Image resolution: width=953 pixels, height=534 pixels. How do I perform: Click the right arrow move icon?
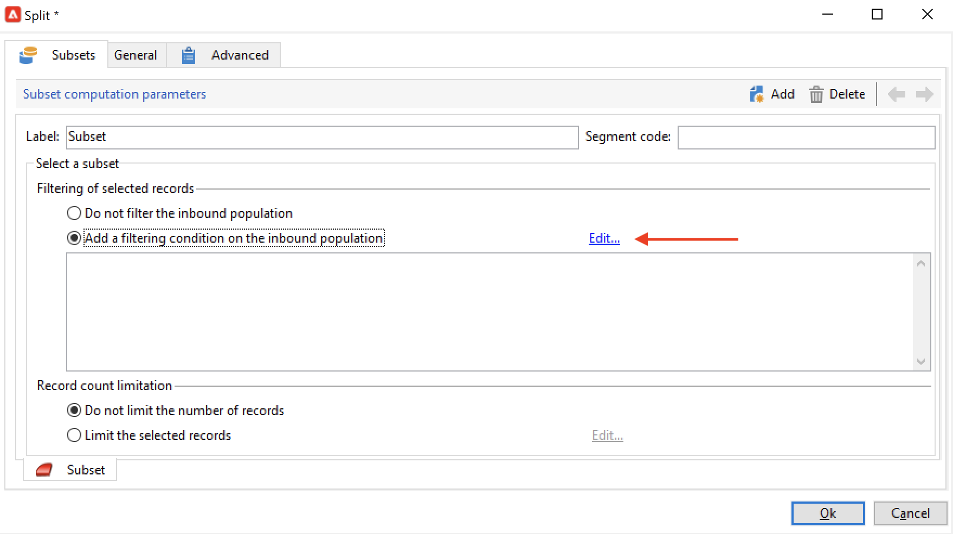point(924,94)
